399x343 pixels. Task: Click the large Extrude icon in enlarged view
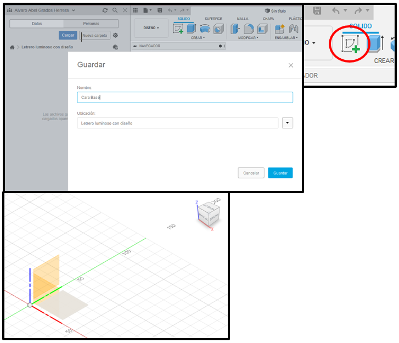click(375, 44)
